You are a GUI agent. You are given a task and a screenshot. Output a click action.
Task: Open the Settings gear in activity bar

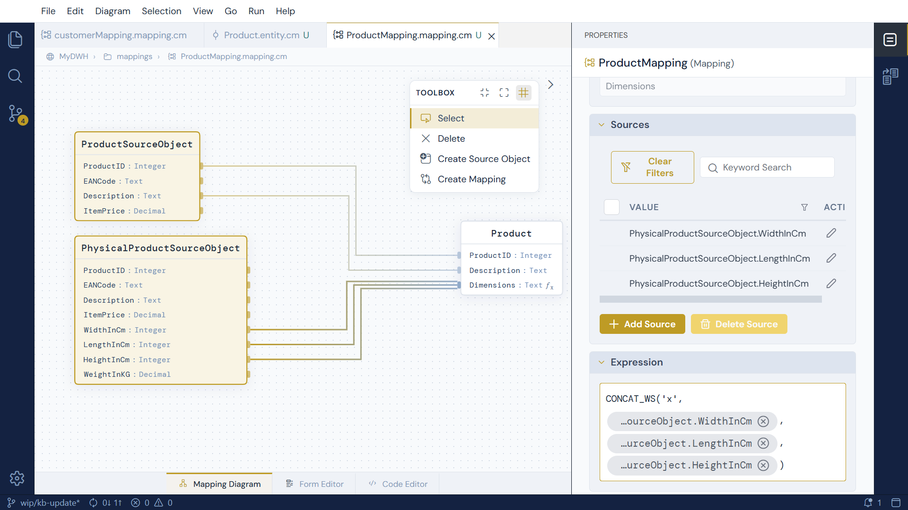[17, 478]
